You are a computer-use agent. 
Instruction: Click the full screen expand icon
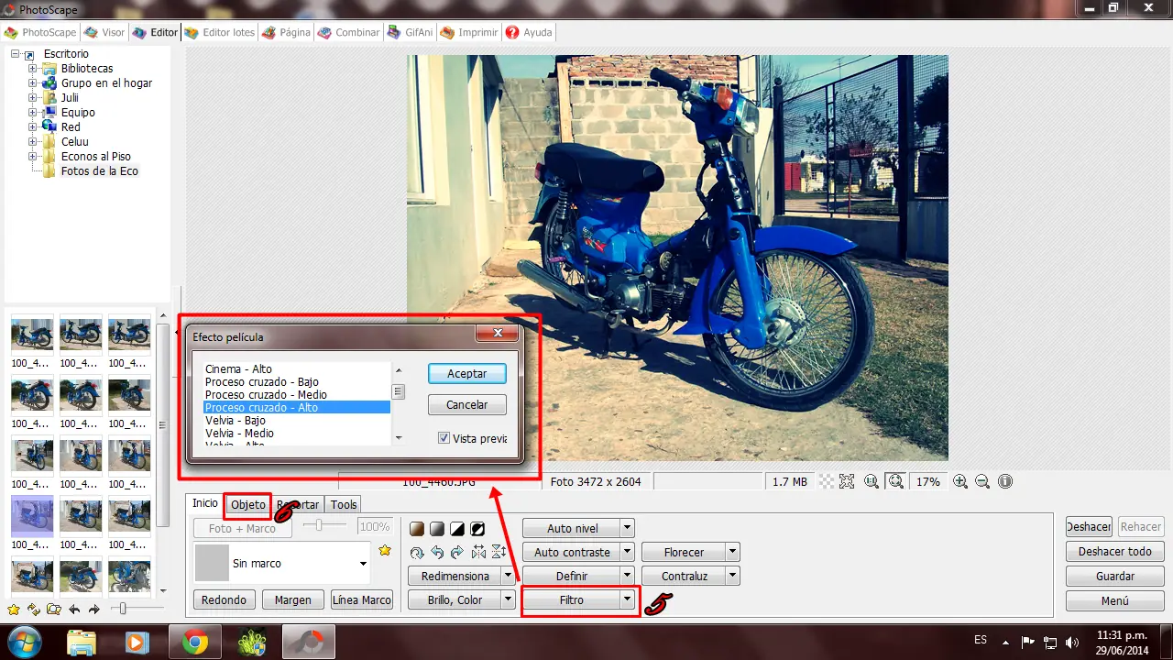[847, 481]
